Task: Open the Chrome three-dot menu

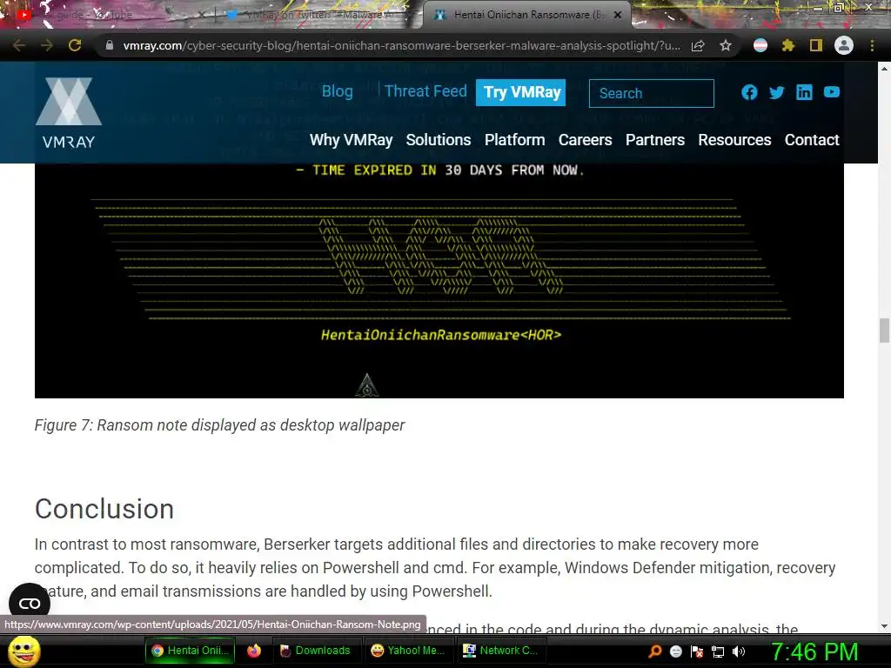Action: (x=872, y=45)
